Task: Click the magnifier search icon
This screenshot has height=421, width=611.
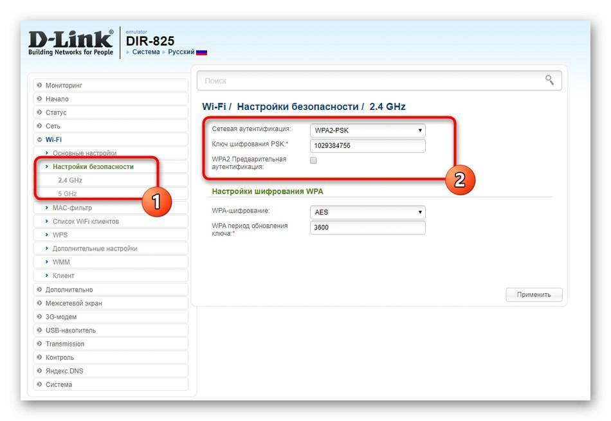Action: click(549, 80)
